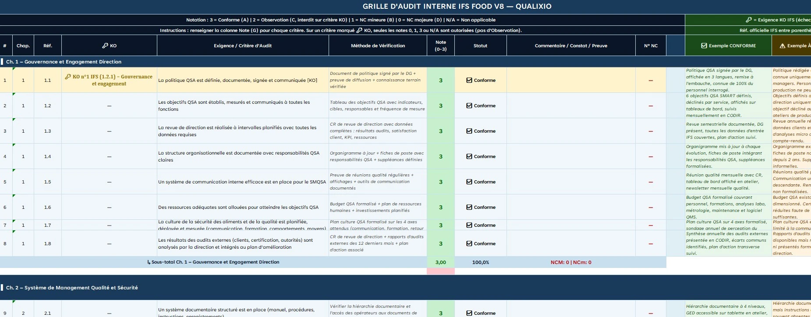Select the 'N° NC' column header

click(651, 46)
